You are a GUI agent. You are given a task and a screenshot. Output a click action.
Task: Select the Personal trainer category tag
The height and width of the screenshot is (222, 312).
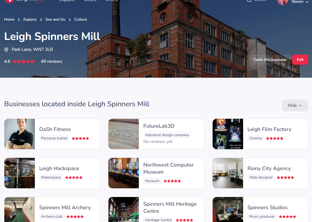click(x=54, y=138)
